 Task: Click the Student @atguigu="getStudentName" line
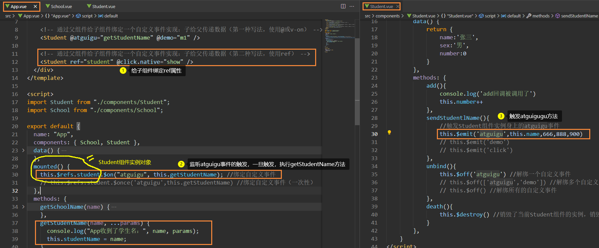click(120, 38)
